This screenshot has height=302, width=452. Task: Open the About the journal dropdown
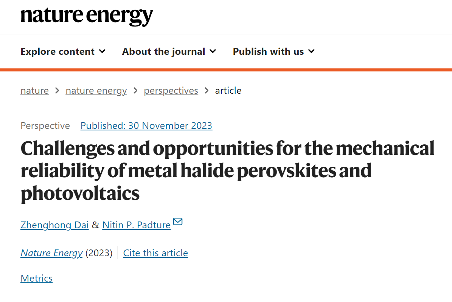[169, 51]
